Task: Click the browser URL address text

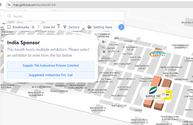Action: [x=34, y=5]
